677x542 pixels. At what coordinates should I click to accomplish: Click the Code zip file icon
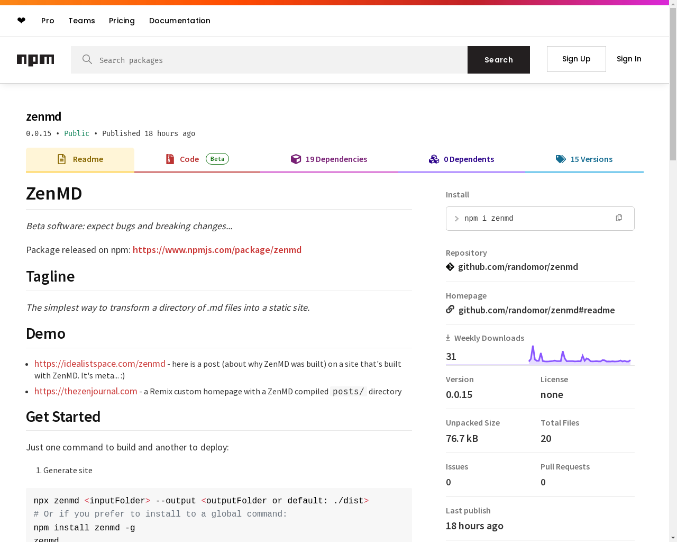pos(170,159)
